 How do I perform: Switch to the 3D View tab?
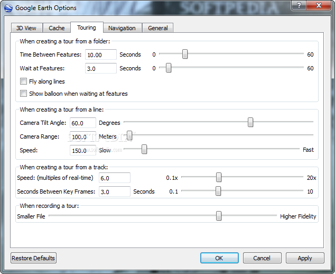tap(26, 28)
